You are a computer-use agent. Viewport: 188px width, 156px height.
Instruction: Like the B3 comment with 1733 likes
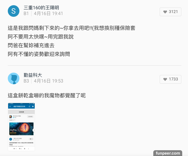click(x=170, y=79)
